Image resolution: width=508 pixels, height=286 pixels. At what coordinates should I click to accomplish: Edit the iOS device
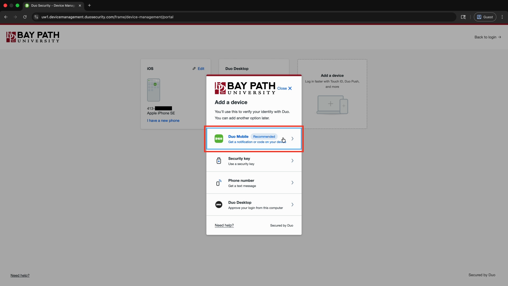198,69
